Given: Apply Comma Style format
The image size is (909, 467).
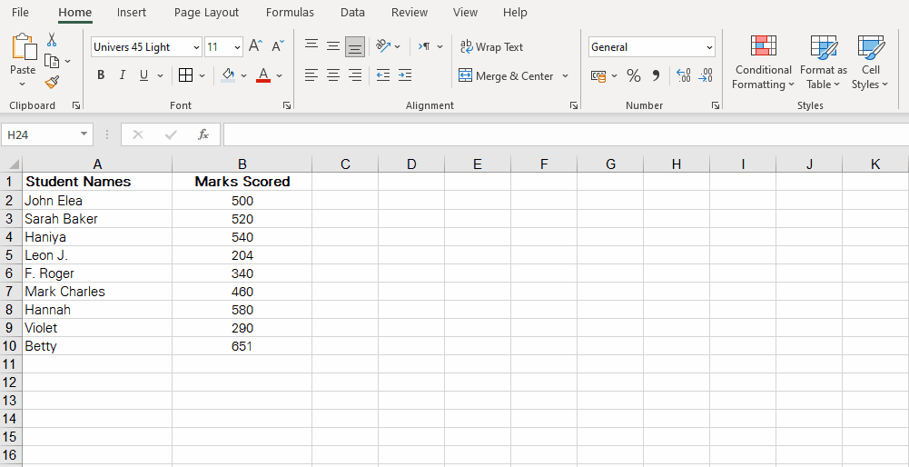Looking at the screenshot, I should click(656, 76).
